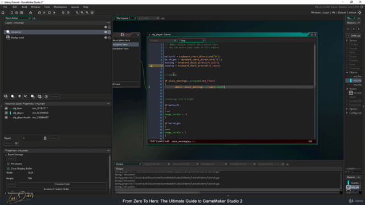Run the game with the play icon

pos(44,13)
